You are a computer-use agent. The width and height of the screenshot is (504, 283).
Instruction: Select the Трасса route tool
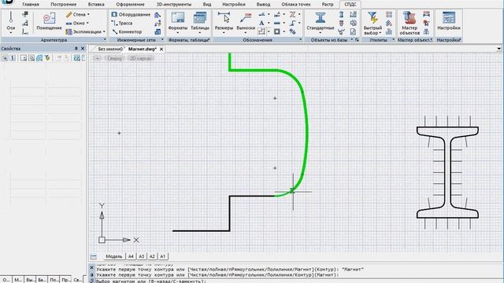click(122, 23)
